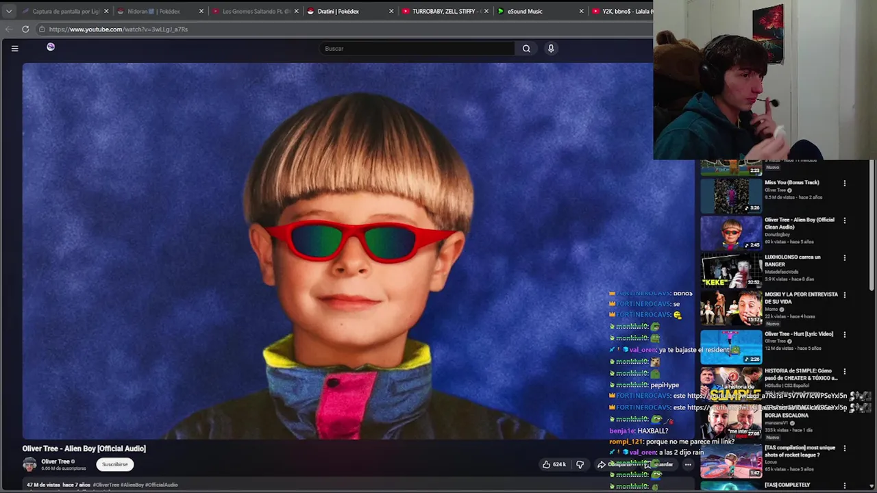Viewport: 877px width, 493px height.
Task: Dislike the video with thumbs down
Action: (x=580, y=464)
